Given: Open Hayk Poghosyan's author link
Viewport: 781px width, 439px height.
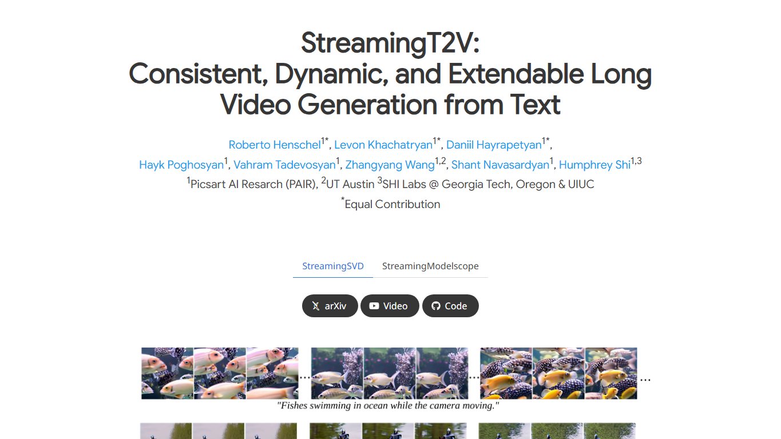Looking at the screenshot, I should point(181,165).
